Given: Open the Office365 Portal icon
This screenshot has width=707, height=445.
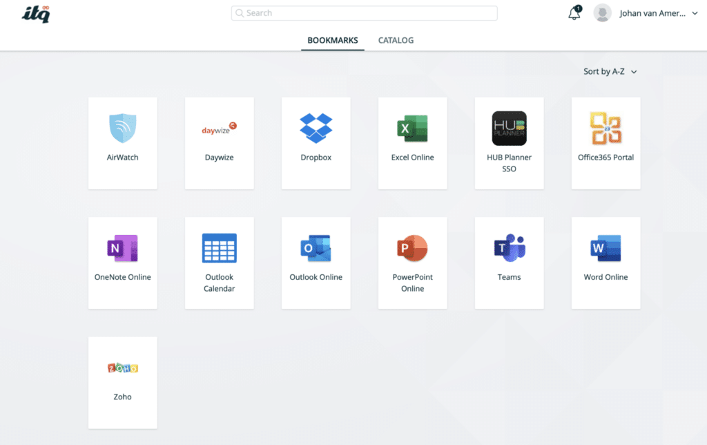Looking at the screenshot, I should 606,129.
